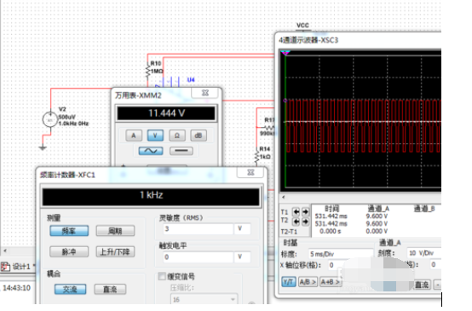This screenshot has height=311, width=472.
Task: Toggle AC sine wave mode on multimeter
Action: (x=151, y=151)
